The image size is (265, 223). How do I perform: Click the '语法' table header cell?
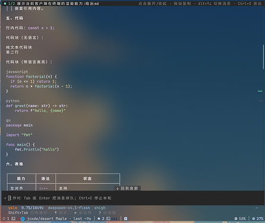(x=45, y=178)
